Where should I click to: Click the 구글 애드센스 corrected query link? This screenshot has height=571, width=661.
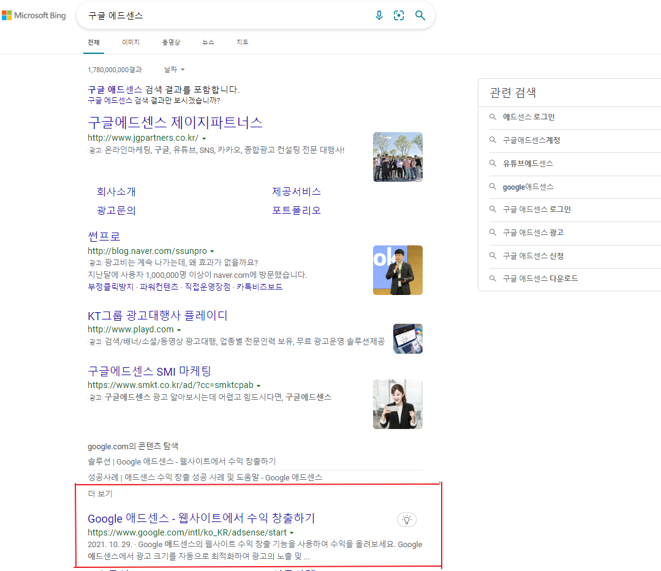115,90
